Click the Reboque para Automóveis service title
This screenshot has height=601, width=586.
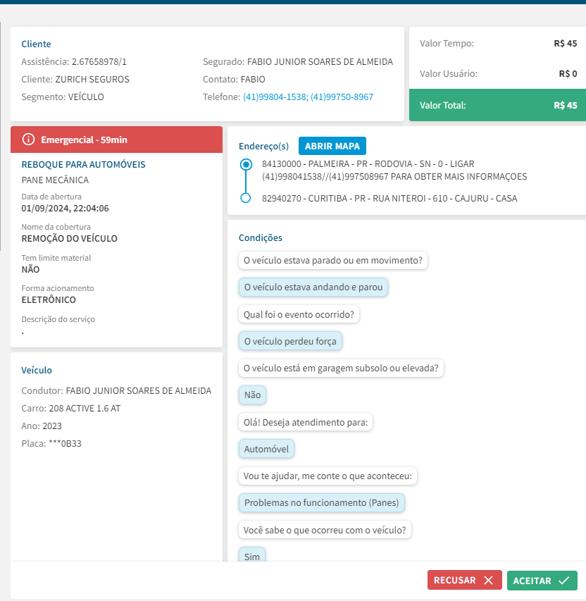pyautogui.click(x=84, y=164)
